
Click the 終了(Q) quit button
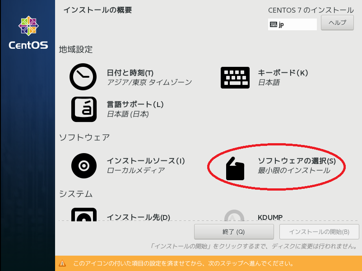tap(234, 232)
